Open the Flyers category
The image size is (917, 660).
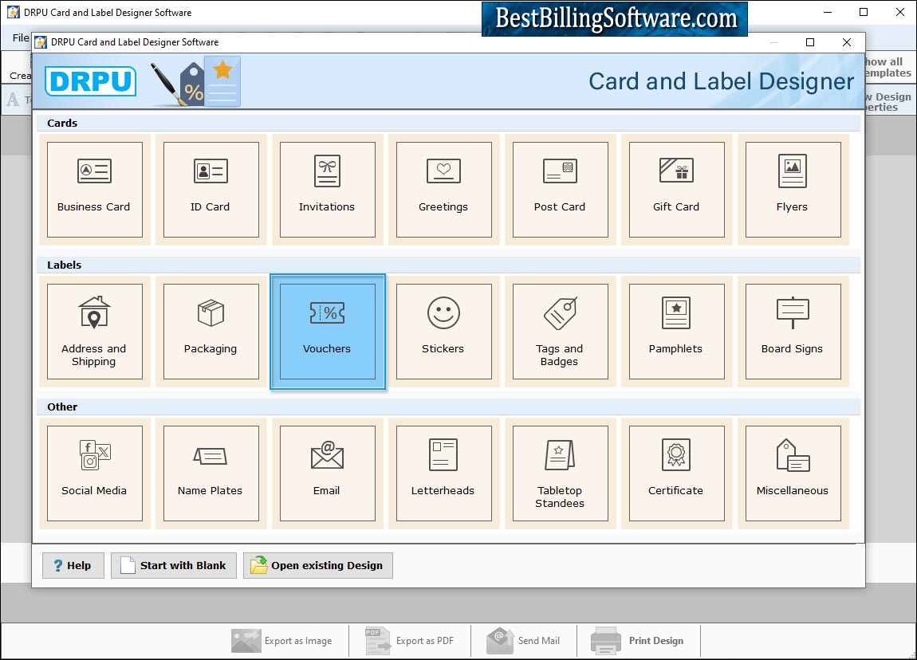(793, 190)
